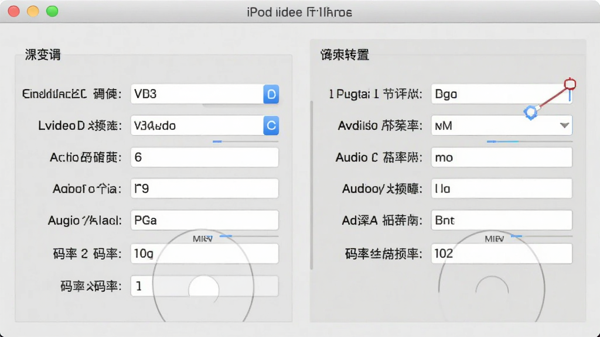The width and height of the screenshot is (600, 337).
Task: Click the mo input field
Action: pos(502,157)
